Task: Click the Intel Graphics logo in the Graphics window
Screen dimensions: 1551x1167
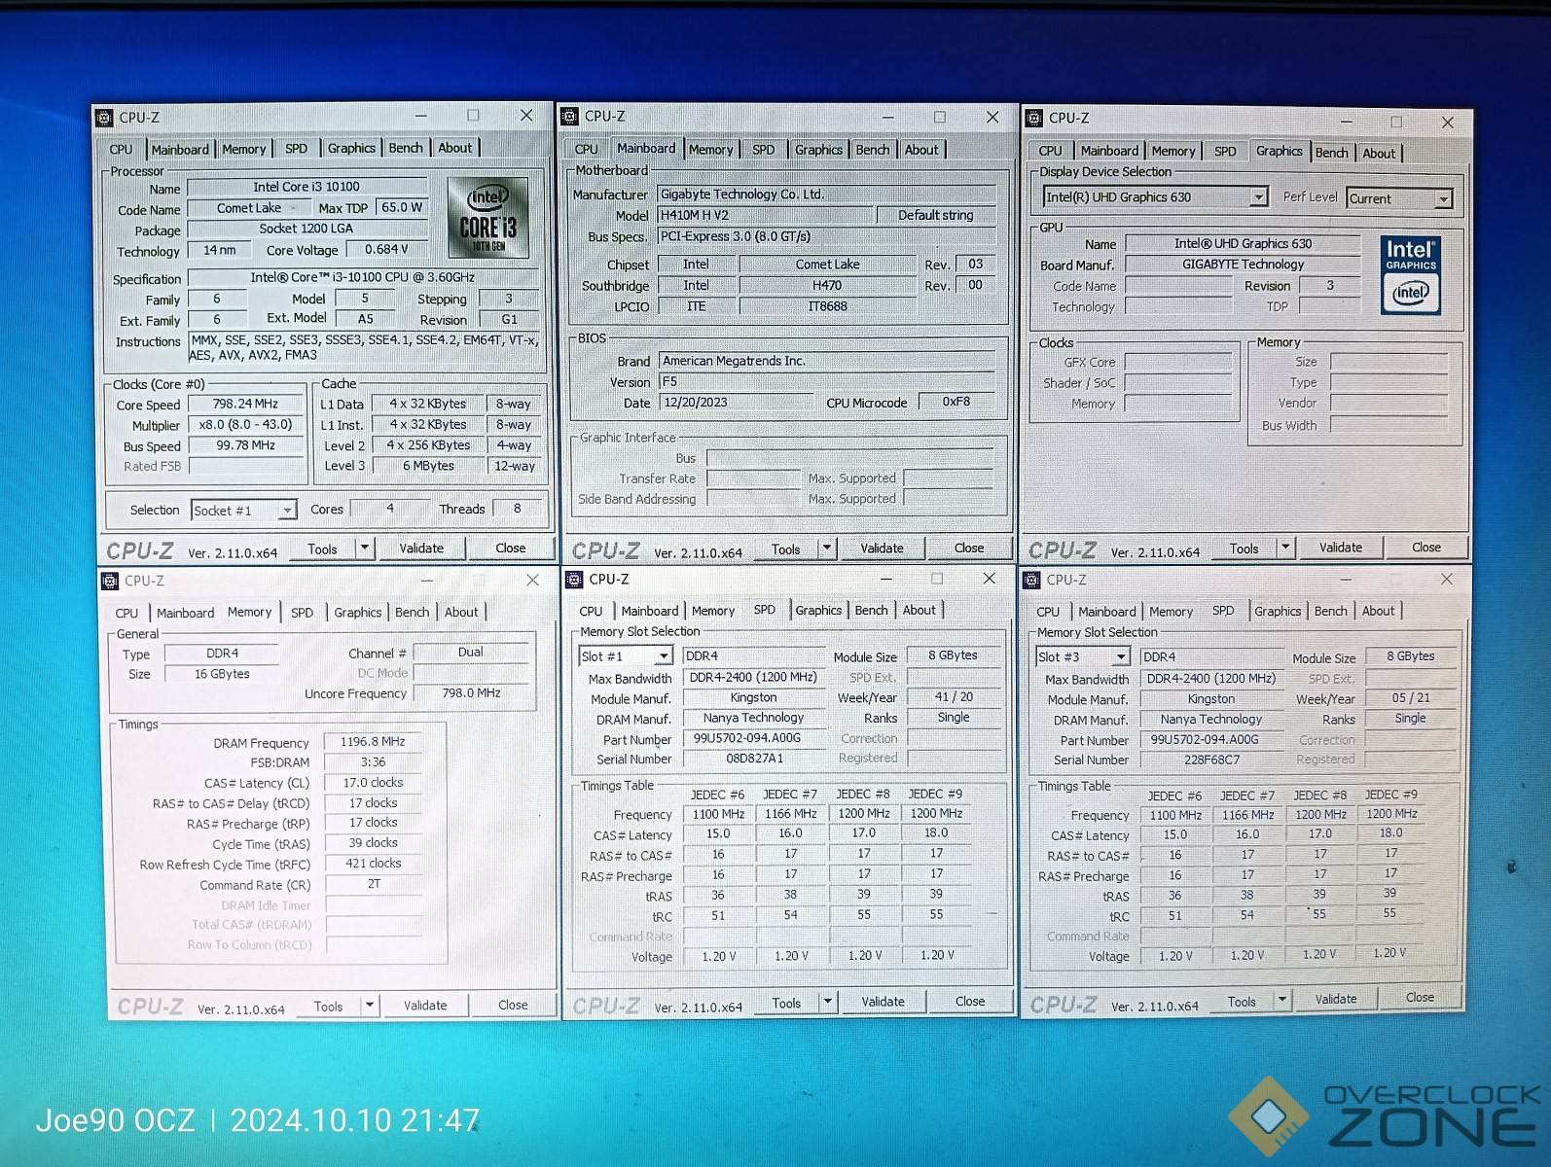Action: pyautogui.click(x=1411, y=275)
